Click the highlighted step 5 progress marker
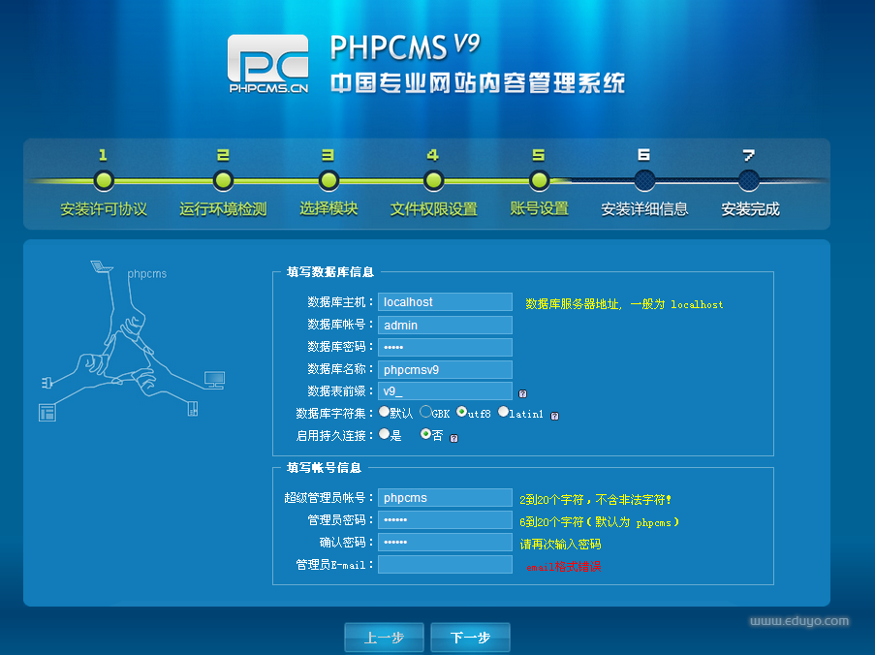 pos(539,180)
